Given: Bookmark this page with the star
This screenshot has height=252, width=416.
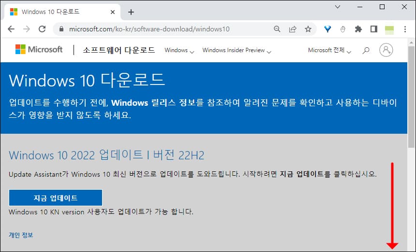Looking at the screenshot, I should 308,29.
